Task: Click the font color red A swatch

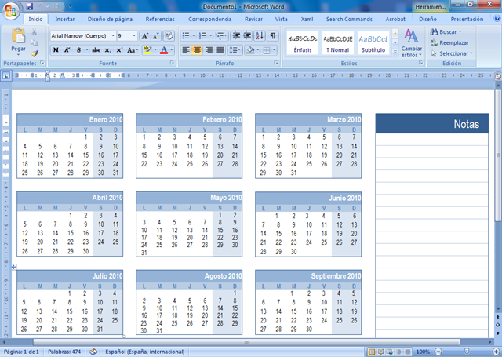Action: [x=164, y=50]
